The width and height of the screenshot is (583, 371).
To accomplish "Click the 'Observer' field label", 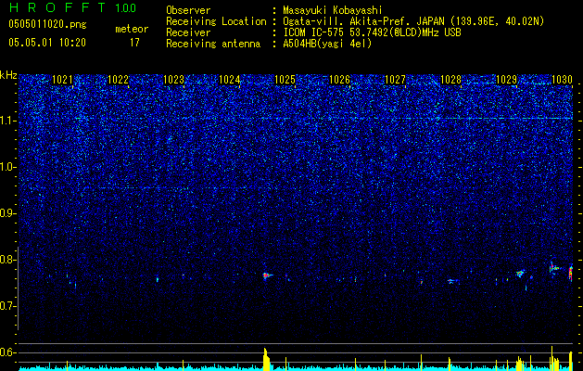I will tap(188, 10).
